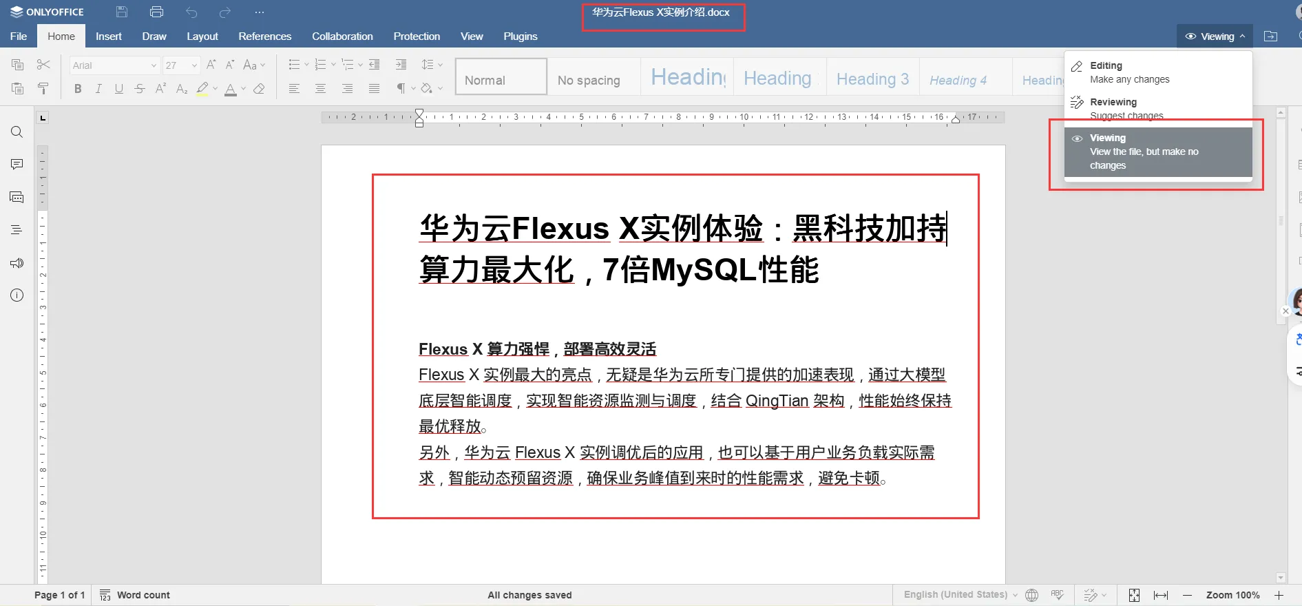Select the Copy style paintbrush tool
The height and width of the screenshot is (606, 1302).
point(43,88)
